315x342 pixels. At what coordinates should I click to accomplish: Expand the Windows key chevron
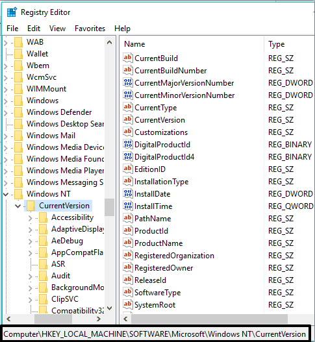[6, 101]
